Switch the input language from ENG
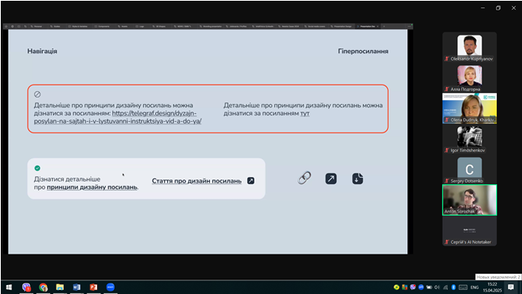522x294 pixels. [x=474, y=288]
